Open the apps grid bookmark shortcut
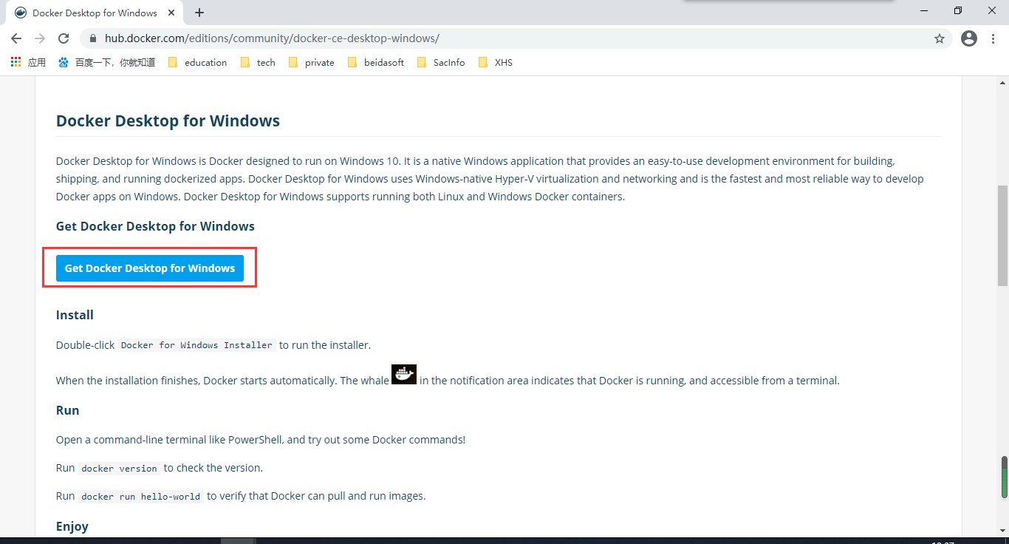1009x544 pixels. click(x=28, y=63)
